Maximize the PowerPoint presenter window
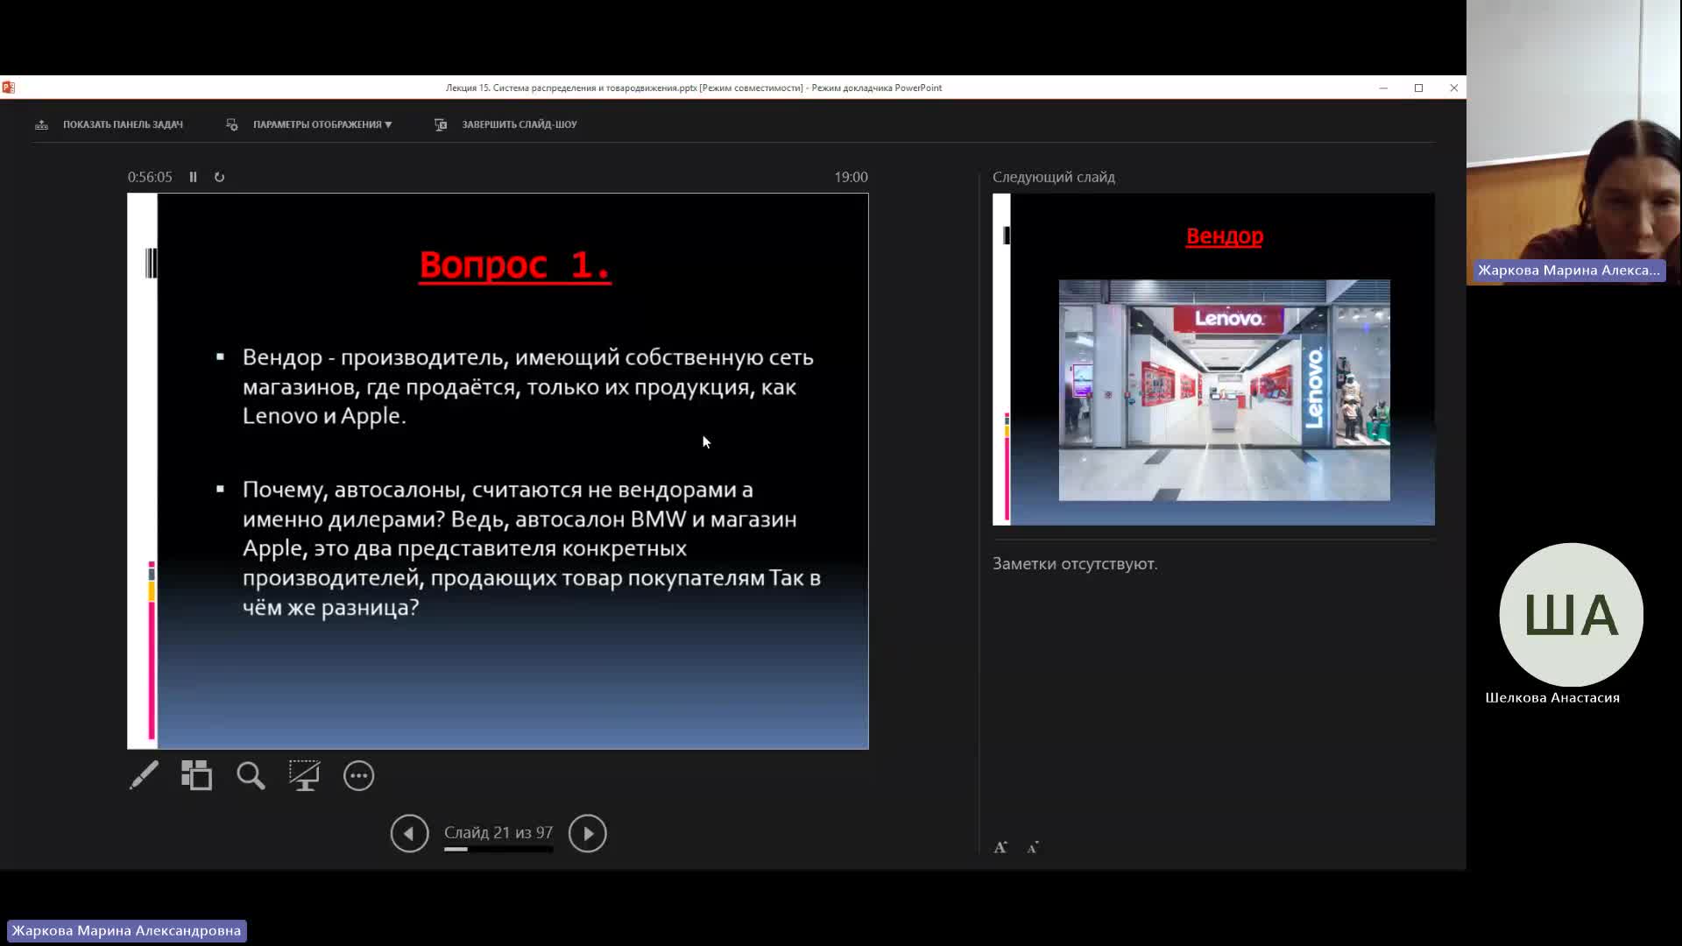Image resolution: width=1682 pixels, height=946 pixels. 1418,88
